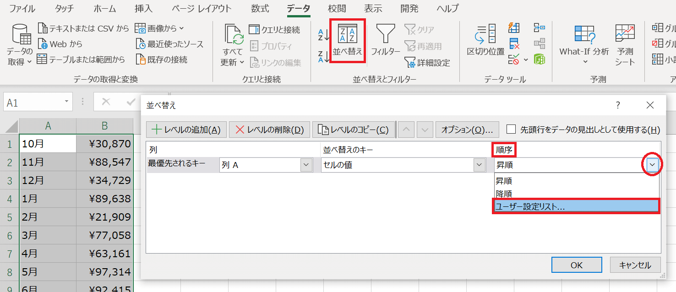Expand the 順序 order dropdown arrow
The height and width of the screenshot is (292, 676).
pos(653,165)
